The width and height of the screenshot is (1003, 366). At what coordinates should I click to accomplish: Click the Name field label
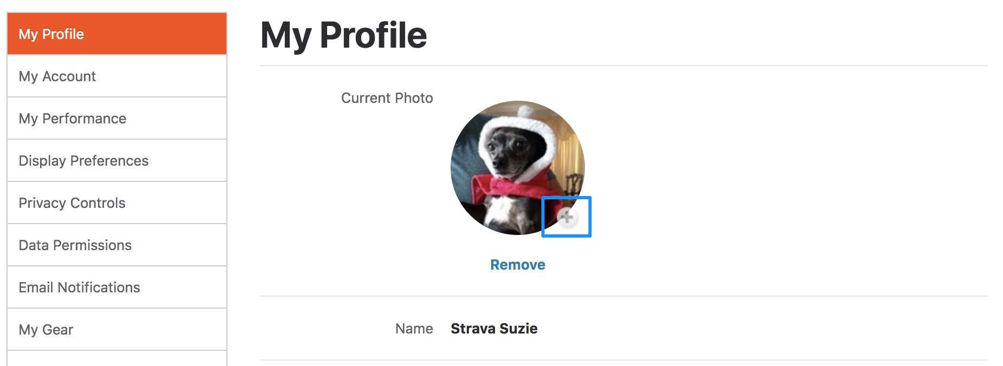414,329
